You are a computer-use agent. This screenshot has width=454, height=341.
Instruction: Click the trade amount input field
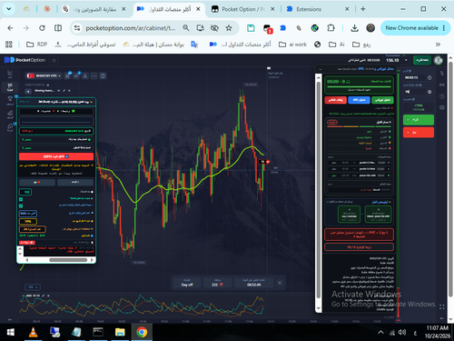(415, 92)
